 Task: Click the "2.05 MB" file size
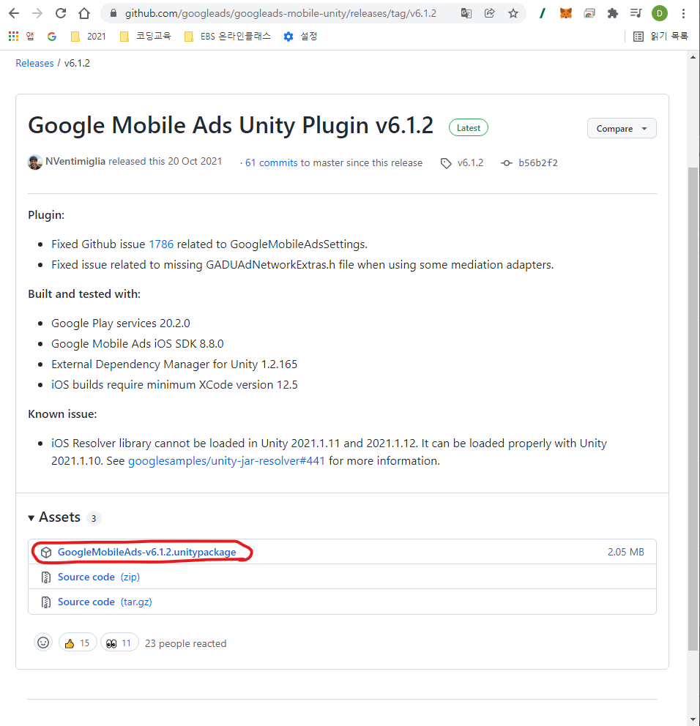point(626,552)
